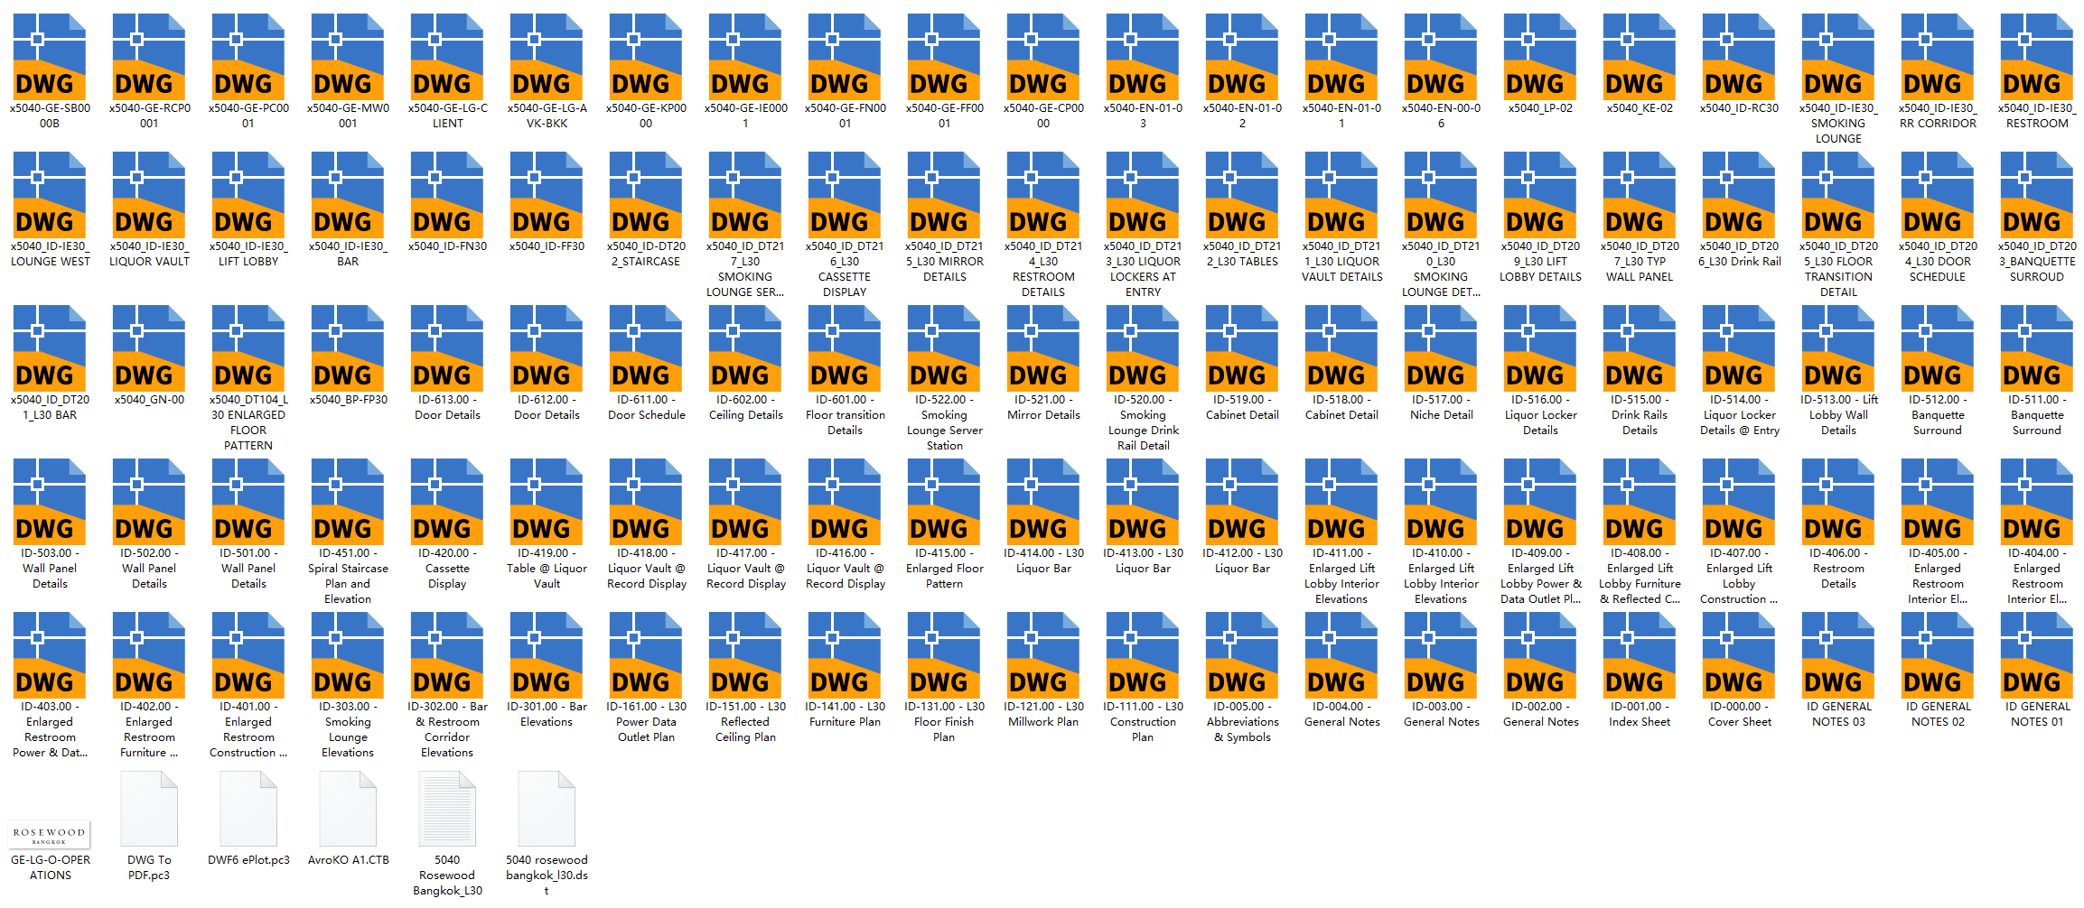
Task: Click the 'ID-503.00 - Wall Panel Details' name
Action: pos(50,569)
